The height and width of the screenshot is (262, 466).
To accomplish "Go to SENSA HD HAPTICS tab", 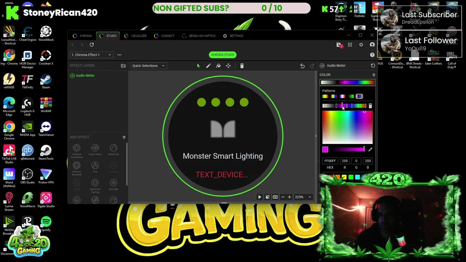I will tap(198, 36).
